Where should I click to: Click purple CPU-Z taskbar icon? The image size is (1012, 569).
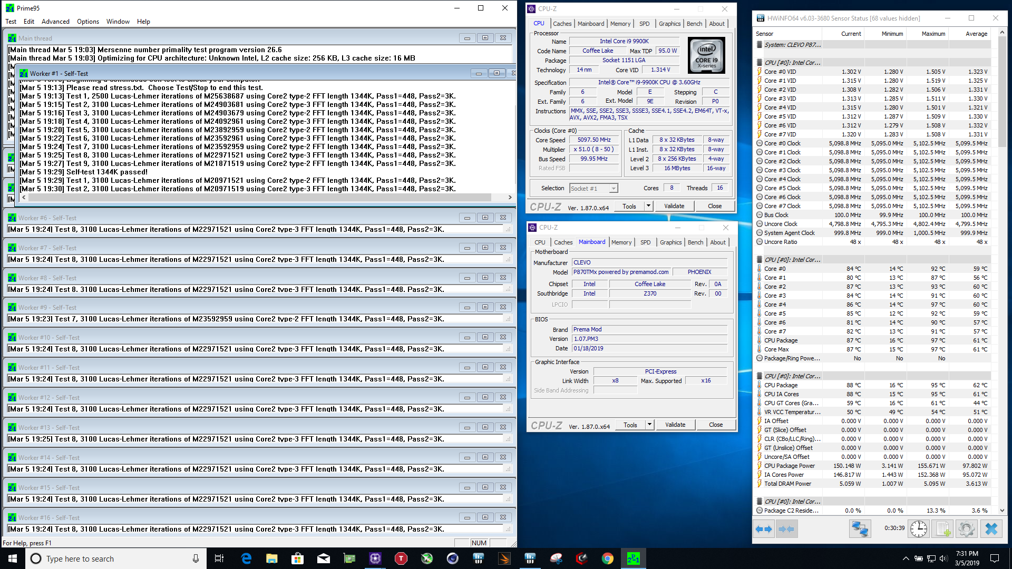click(375, 558)
